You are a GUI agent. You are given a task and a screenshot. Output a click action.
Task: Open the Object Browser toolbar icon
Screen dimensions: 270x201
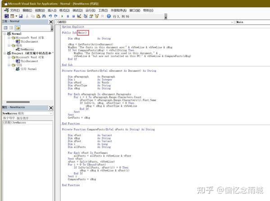97,16
